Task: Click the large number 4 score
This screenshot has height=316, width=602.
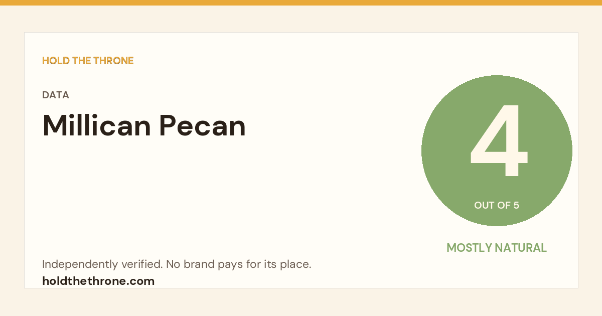Action: [x=499, y=141]
